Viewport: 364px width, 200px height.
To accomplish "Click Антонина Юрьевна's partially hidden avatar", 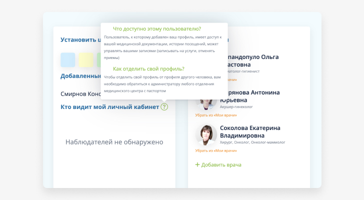I will (x=205, y=103).
